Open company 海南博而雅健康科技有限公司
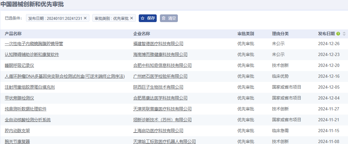This screenshot has width=348, height=144. click(x=161, y=54)
